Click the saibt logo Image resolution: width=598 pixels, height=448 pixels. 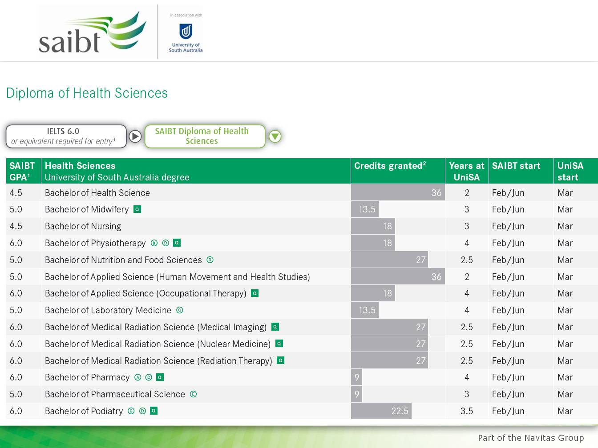tap(93, 32)
